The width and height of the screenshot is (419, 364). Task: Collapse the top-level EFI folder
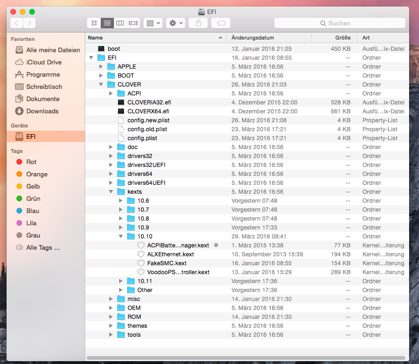pos(91,58)
